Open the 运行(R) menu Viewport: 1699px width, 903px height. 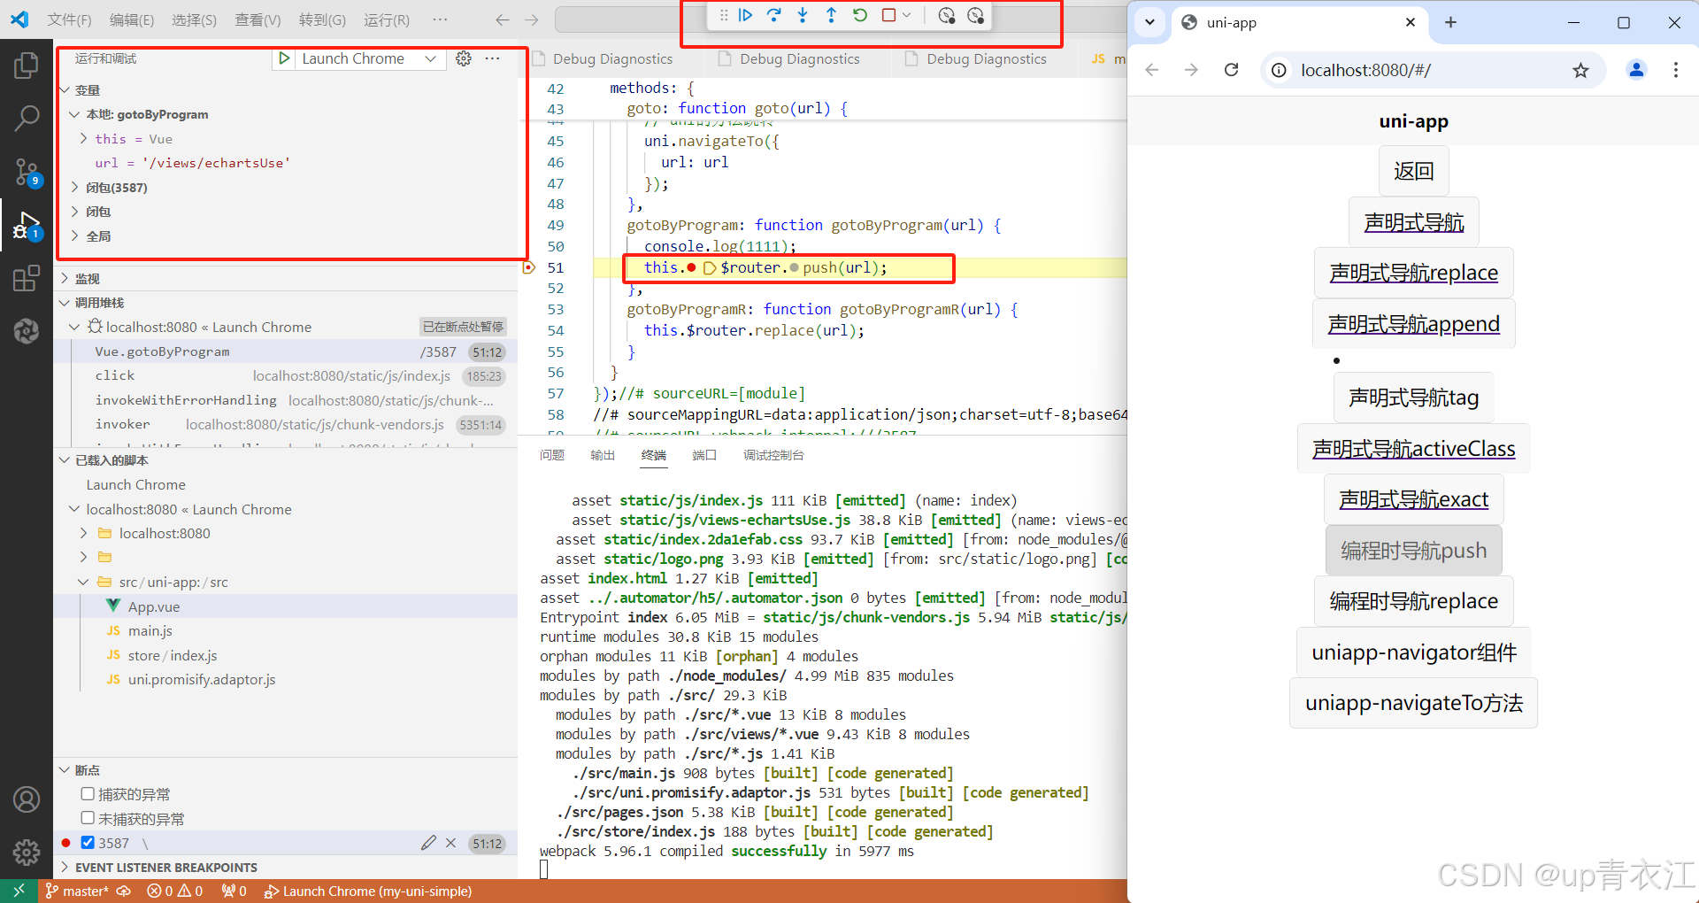(387, 19)
